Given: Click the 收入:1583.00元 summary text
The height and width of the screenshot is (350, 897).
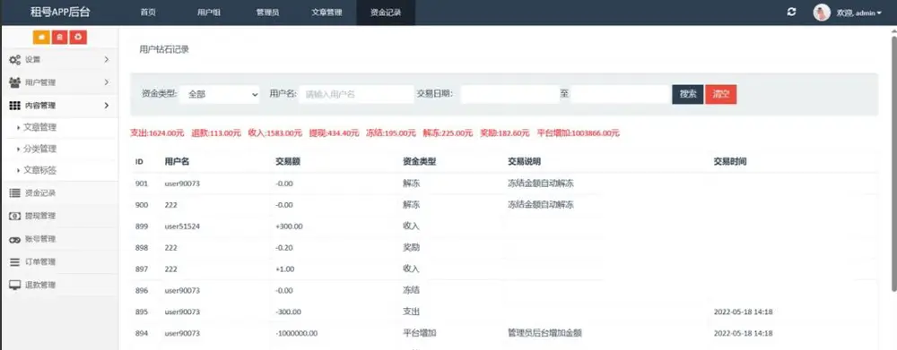Looking at the screenshot, I should click(275, 133).
